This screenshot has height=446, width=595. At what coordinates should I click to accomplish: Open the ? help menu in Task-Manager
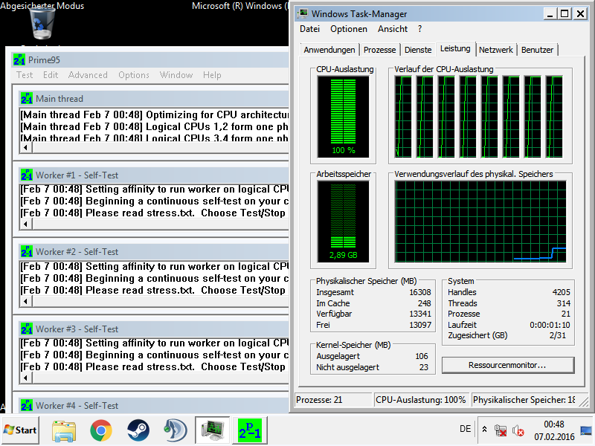419,29
